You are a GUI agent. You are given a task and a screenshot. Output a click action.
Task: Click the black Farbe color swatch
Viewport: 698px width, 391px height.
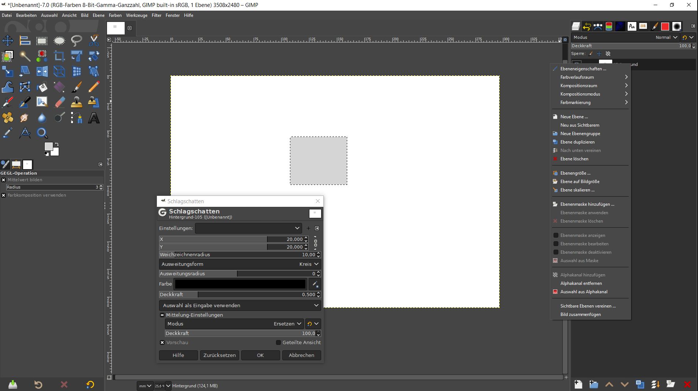pos(240,284)
